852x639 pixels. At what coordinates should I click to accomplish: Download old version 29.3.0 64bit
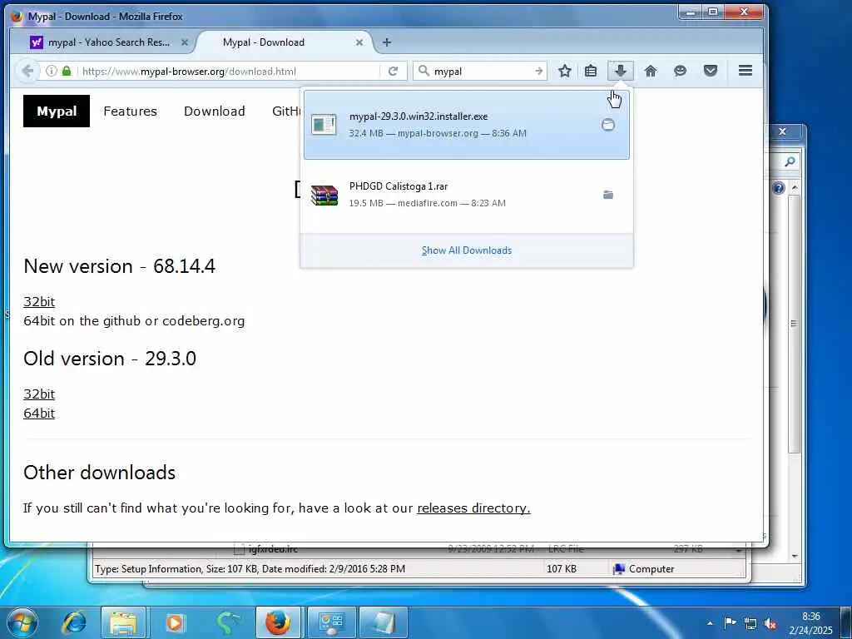(x=39, y=413)
